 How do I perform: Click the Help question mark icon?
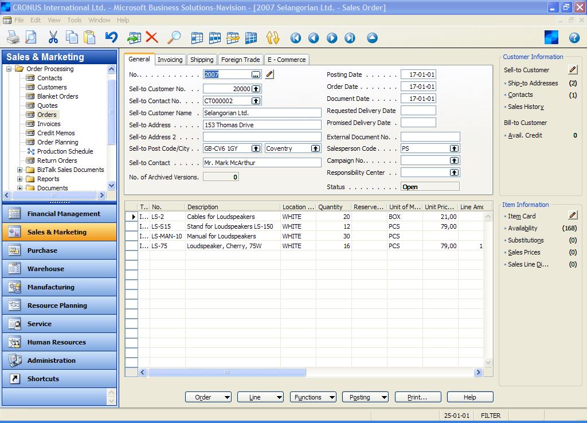coord(574,37)
